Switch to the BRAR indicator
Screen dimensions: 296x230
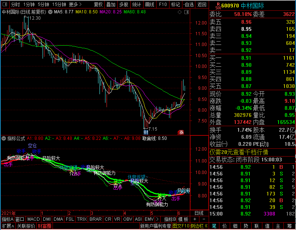tap(95, 219)
